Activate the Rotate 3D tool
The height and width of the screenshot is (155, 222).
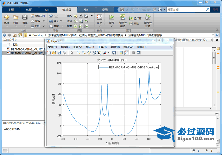94,53
